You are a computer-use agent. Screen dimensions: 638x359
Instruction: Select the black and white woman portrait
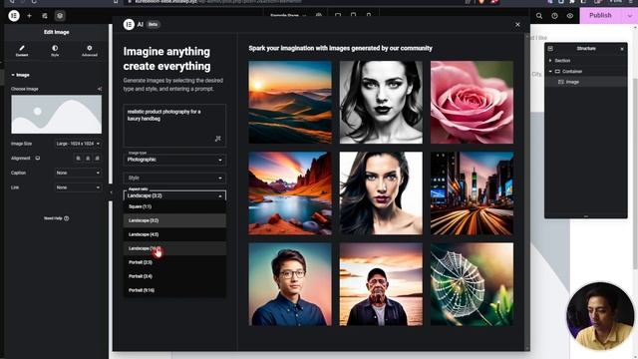[x=381, y=102]
